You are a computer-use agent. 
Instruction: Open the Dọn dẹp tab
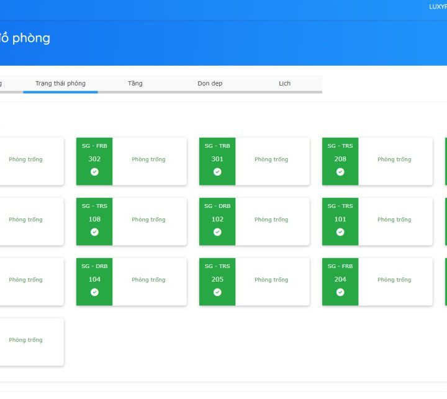(210, 84)
